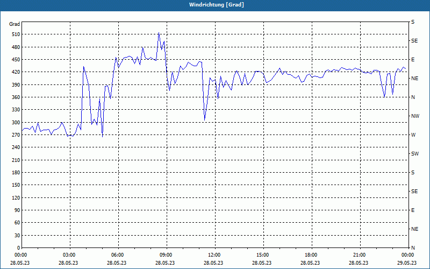Image resolution: width=430 pixels, height=269 pixels.
Task: Click the E compass label level with 450
Action: (413, 60)
